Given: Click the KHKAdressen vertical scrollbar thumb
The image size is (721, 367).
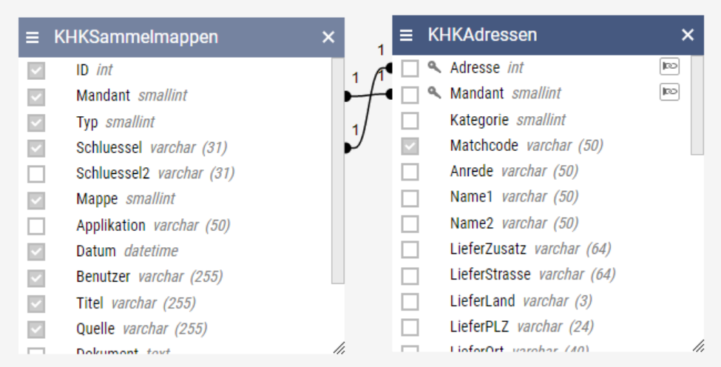Looking at the screenshot, I should click(697, 104).
